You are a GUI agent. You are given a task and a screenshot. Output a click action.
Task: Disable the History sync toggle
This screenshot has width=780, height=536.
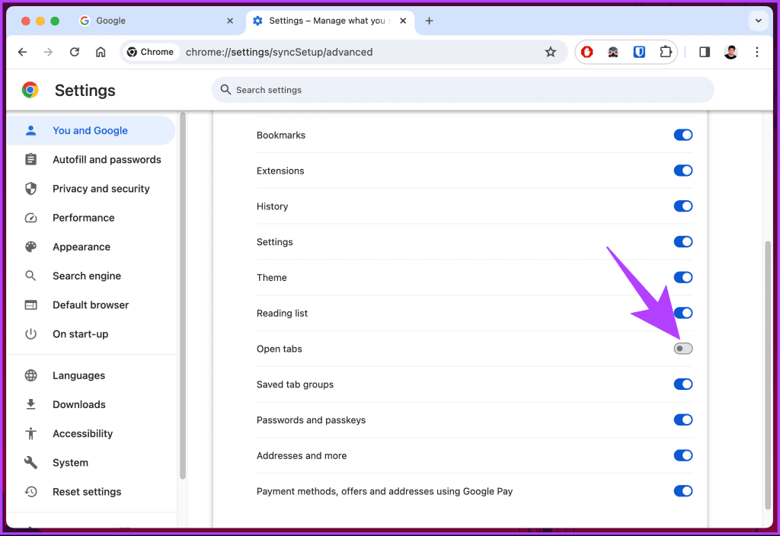click(682, 206)
